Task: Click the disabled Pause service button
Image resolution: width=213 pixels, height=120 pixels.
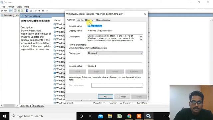Action: [115, 72]
